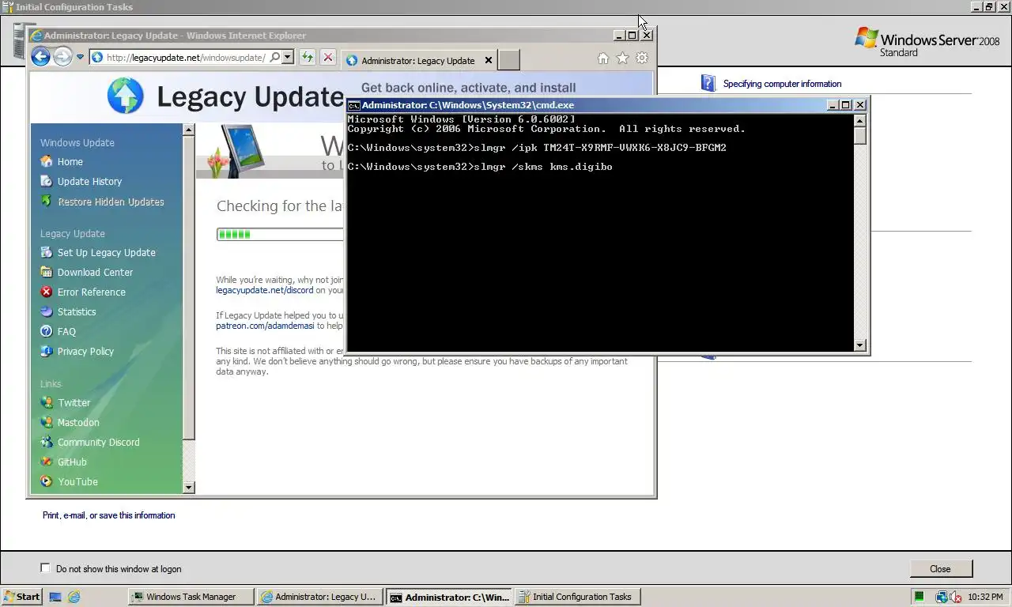The height and width of the screenshot is (607, 1012).
Task: Open the Mastodon sidebar link
Action: pyautogui.click(x=78, y=422)
